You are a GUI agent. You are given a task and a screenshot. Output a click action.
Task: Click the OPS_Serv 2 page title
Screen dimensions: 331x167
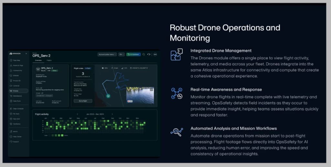coord(41,56)
